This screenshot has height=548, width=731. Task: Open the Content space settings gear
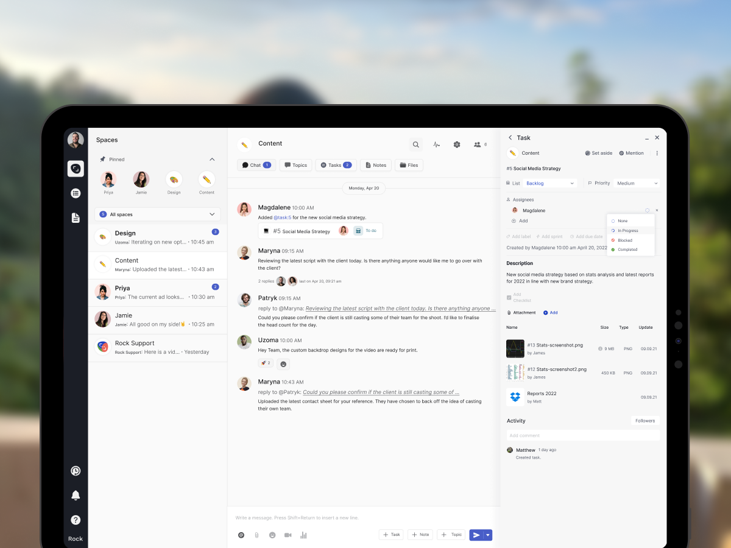[x=457, y=144]
